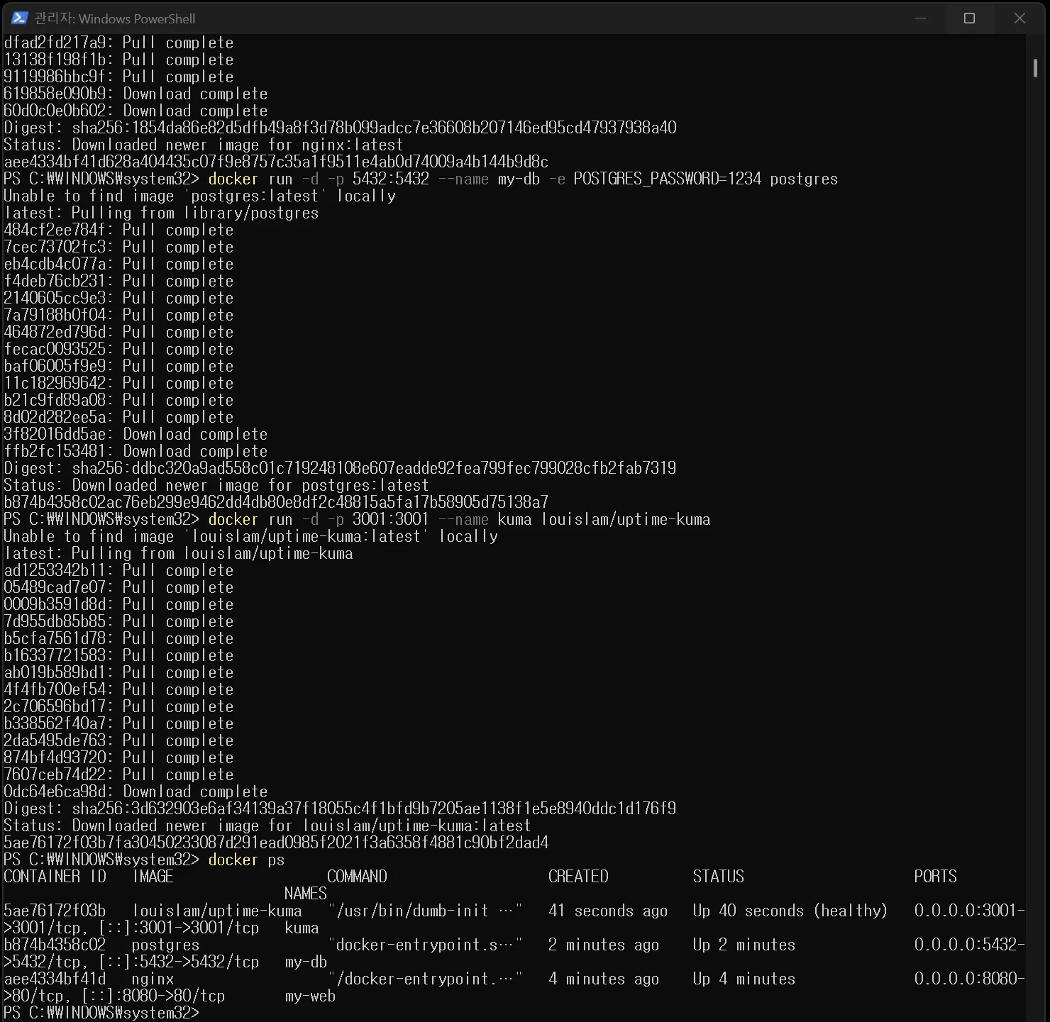Click 'Status: Downloaded newer image for louislam/uptime-kuma:latest'
Image resolution: width=1050 pixels, height=1022 pixels.
tap(267, 826)
